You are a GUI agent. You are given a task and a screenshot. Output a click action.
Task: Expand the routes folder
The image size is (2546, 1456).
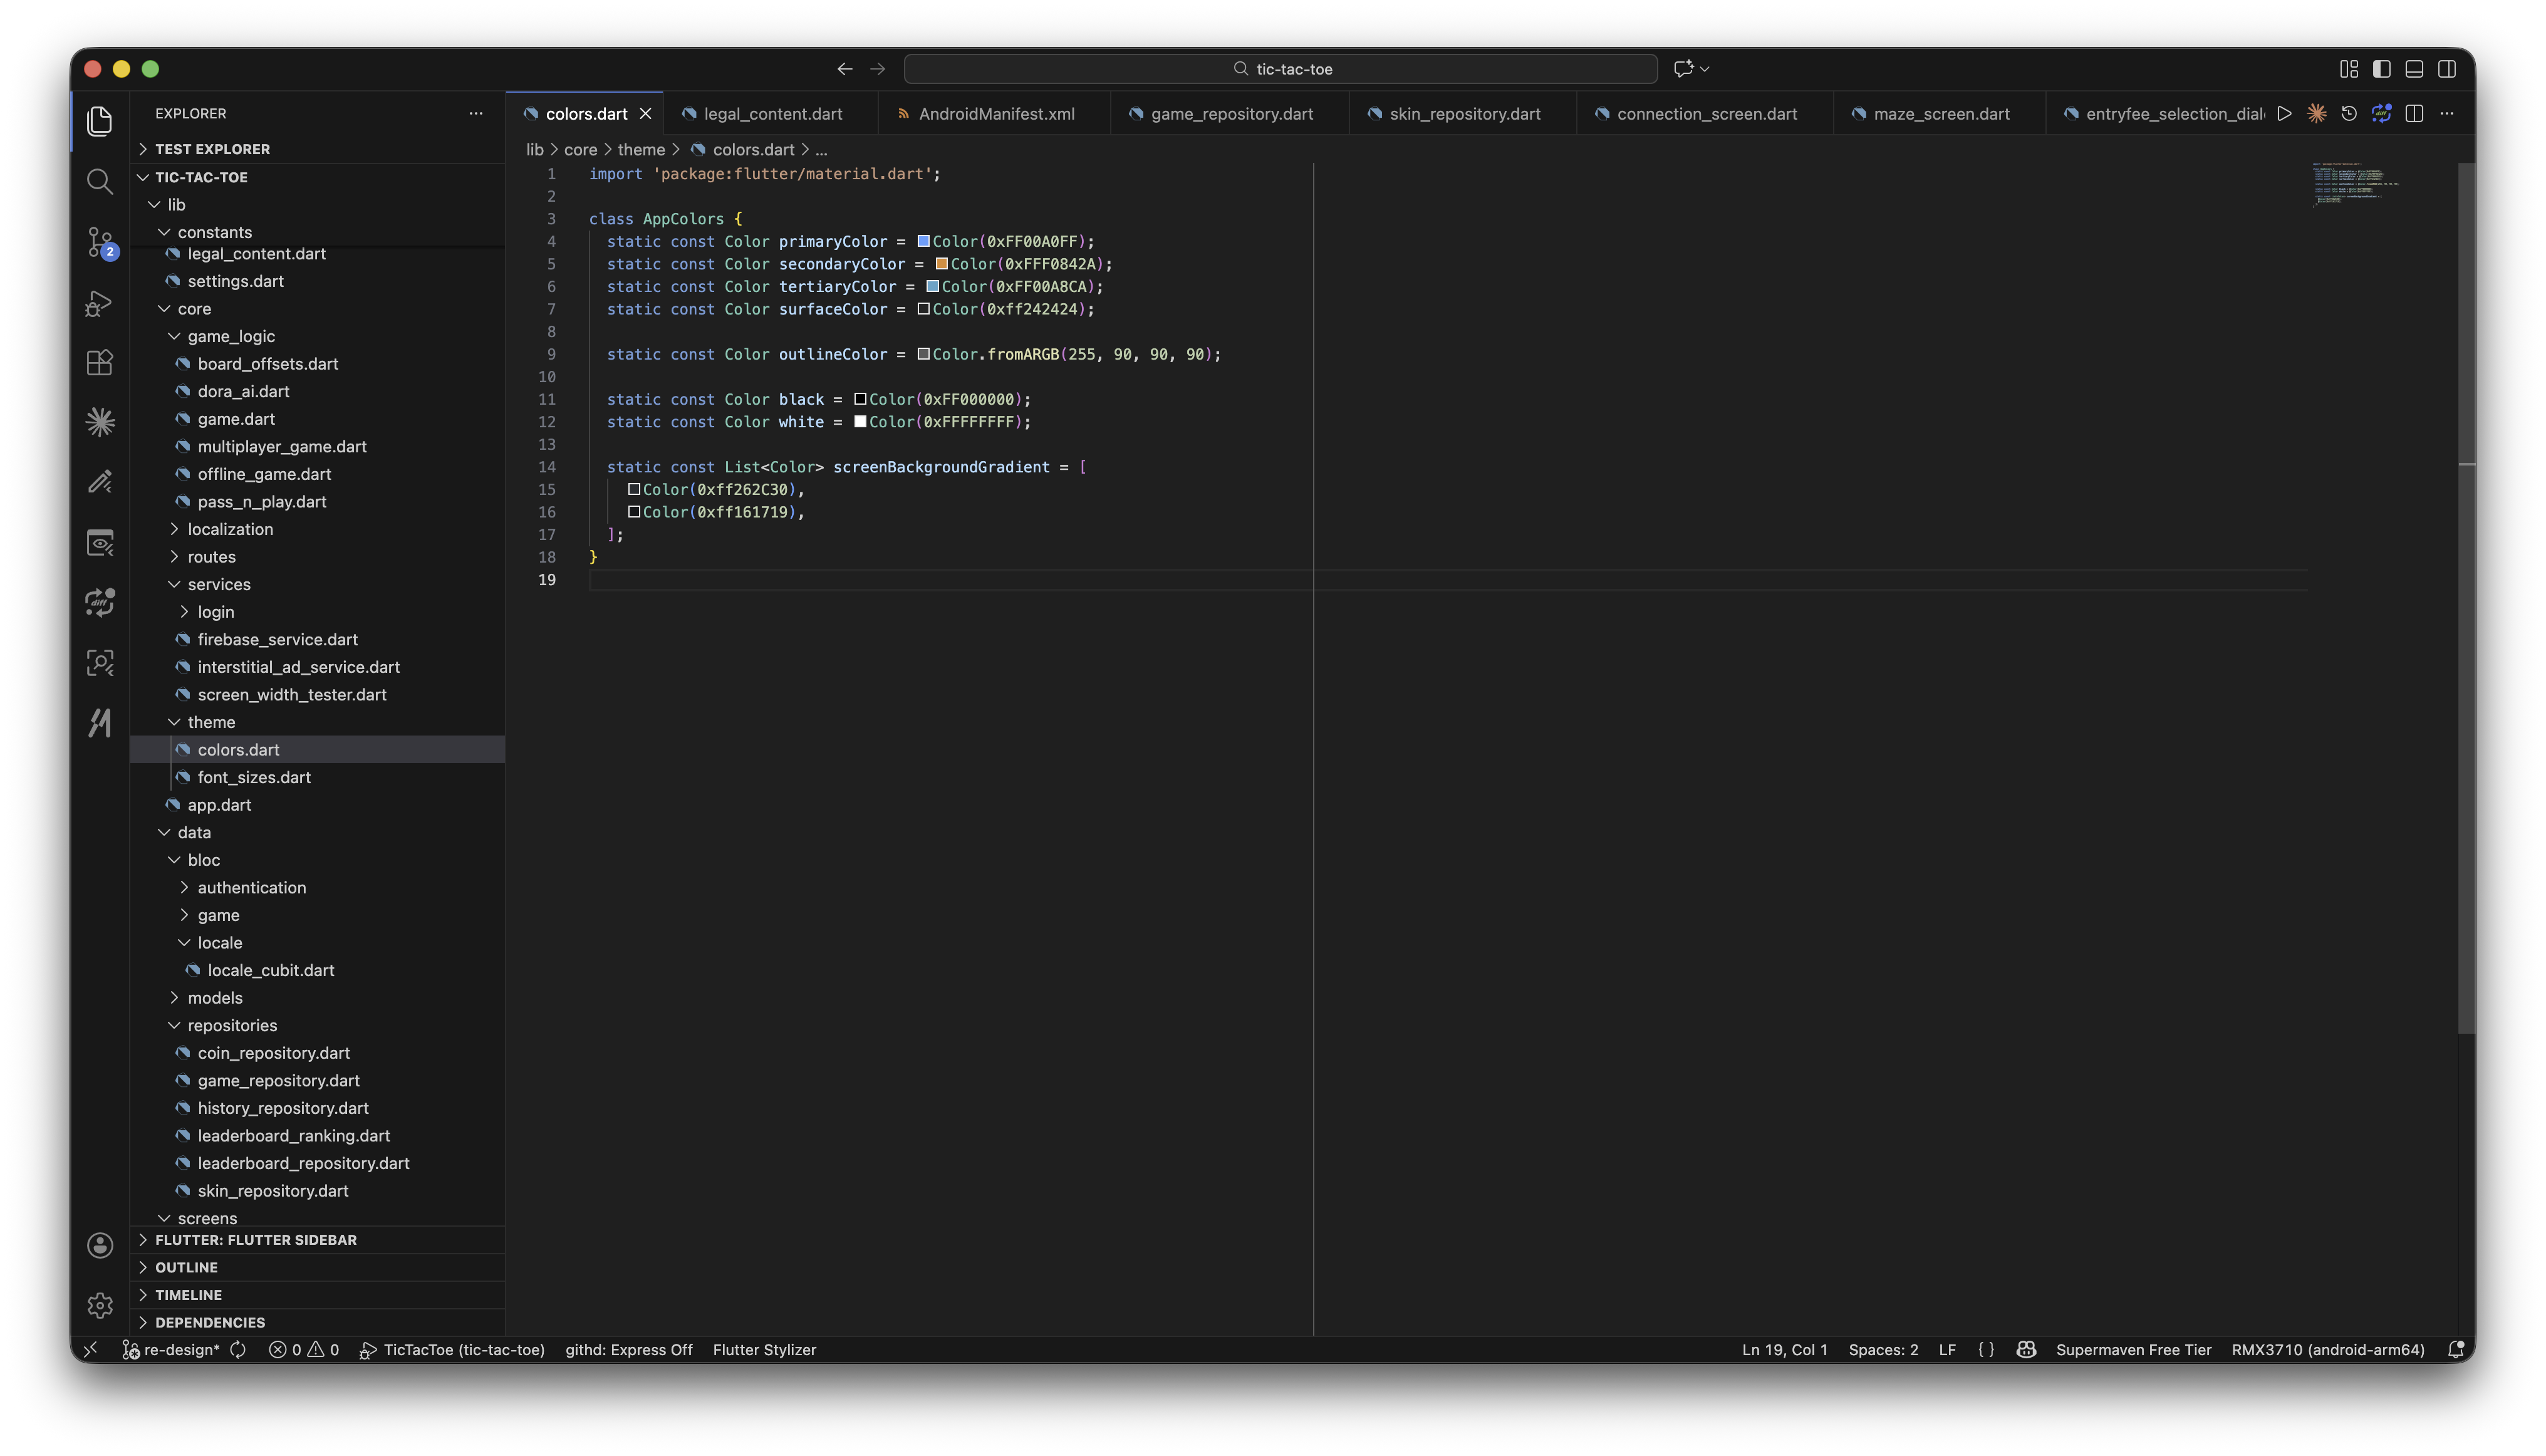317,557
